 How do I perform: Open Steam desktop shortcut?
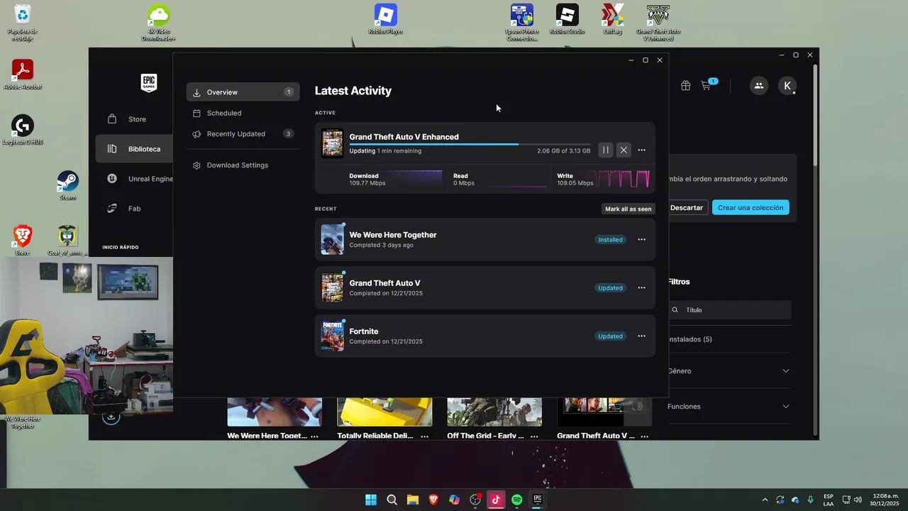pos(67,185)
